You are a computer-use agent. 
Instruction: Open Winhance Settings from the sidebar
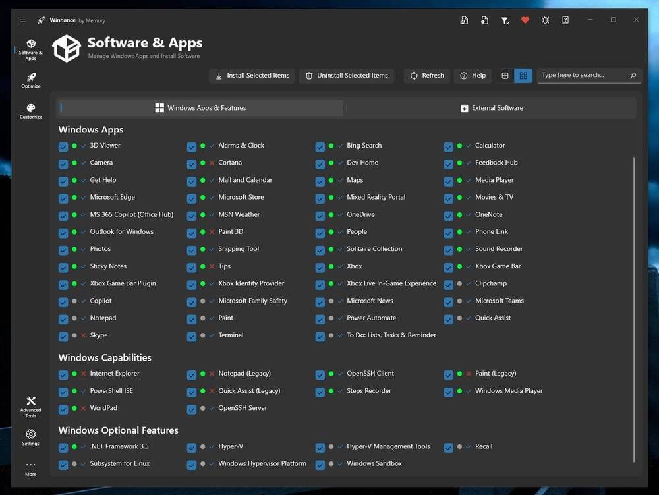point(30,436)
